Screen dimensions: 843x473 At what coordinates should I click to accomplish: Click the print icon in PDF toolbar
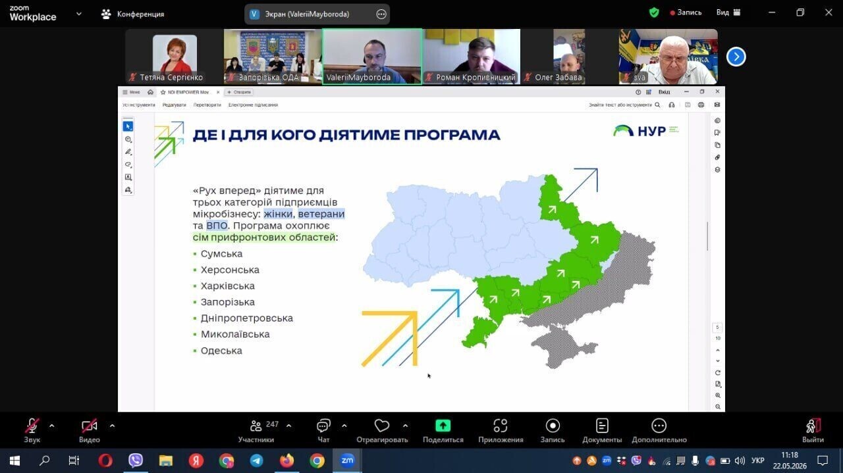701,105
